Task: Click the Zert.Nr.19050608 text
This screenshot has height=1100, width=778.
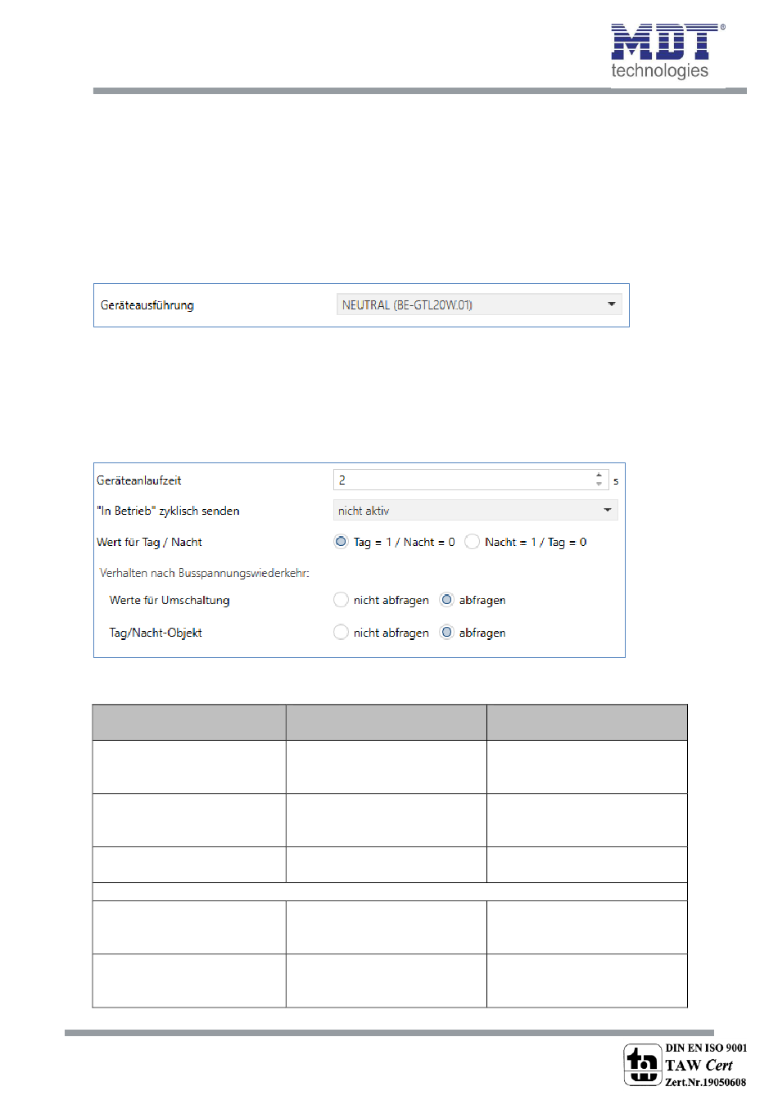Action: click(x=706, y=1082)
